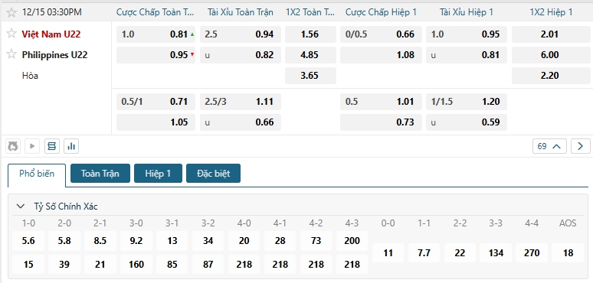Switch to the Hiệp 1 tab
Screen dimensions: 593x283
point(158,174)
